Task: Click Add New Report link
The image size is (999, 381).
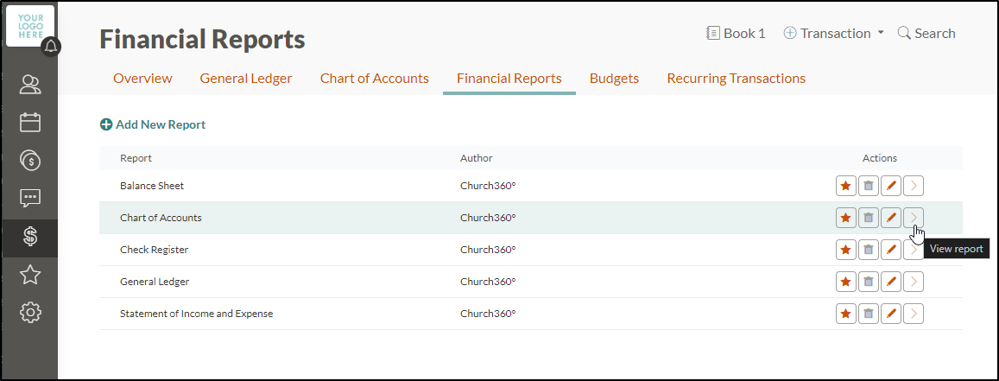Action: (153, 124)
